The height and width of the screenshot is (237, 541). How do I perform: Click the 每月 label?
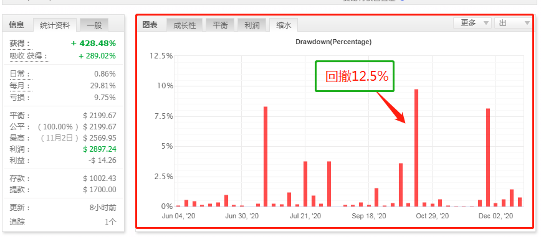(x=20, y=86)
